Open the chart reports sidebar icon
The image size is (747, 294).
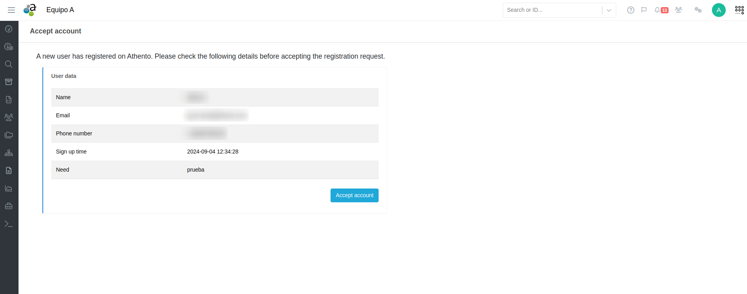(x=9, y=188)
